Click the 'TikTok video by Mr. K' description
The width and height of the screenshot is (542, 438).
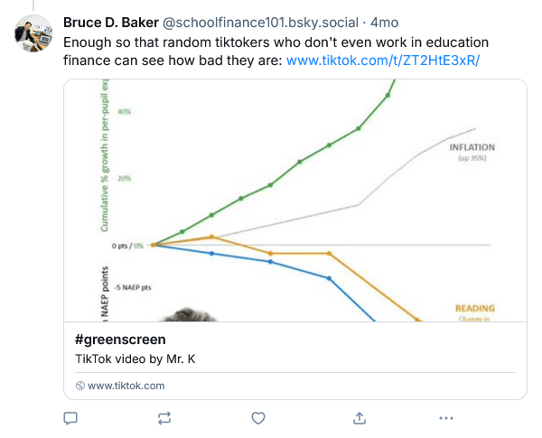[x=135, y=359]
